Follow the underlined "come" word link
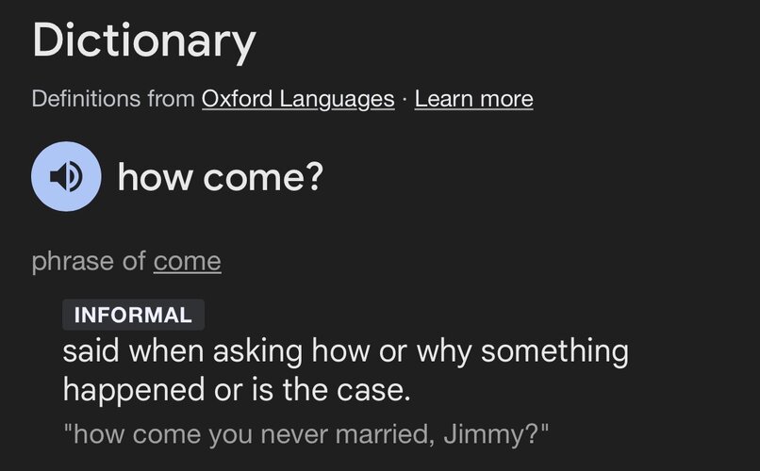Screen dimensions: 760x471 point(187,261)
